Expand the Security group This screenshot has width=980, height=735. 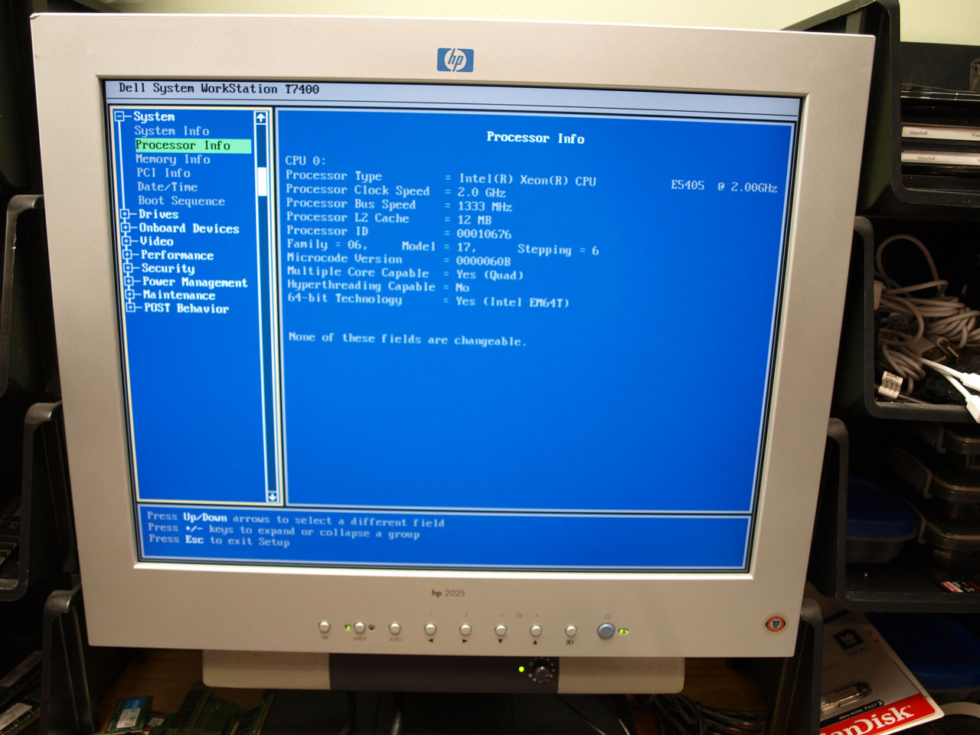point(128,268)
